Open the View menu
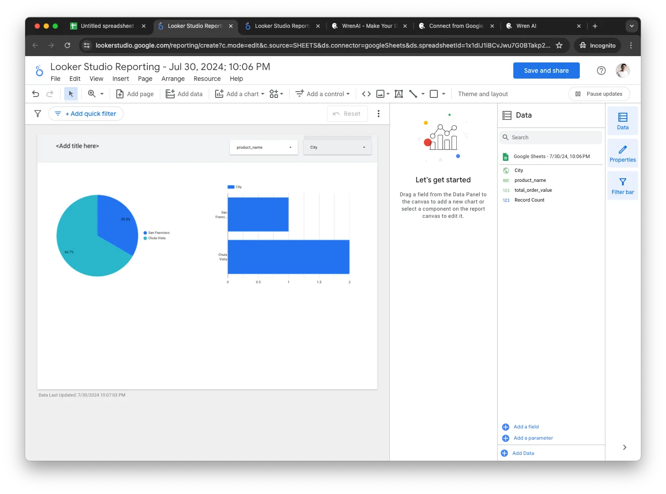 tap(97, 79)
